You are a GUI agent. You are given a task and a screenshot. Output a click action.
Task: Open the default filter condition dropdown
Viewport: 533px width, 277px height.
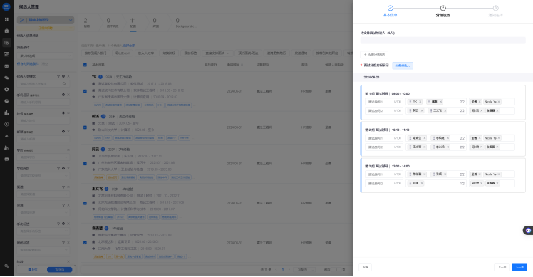pos(45,56)
